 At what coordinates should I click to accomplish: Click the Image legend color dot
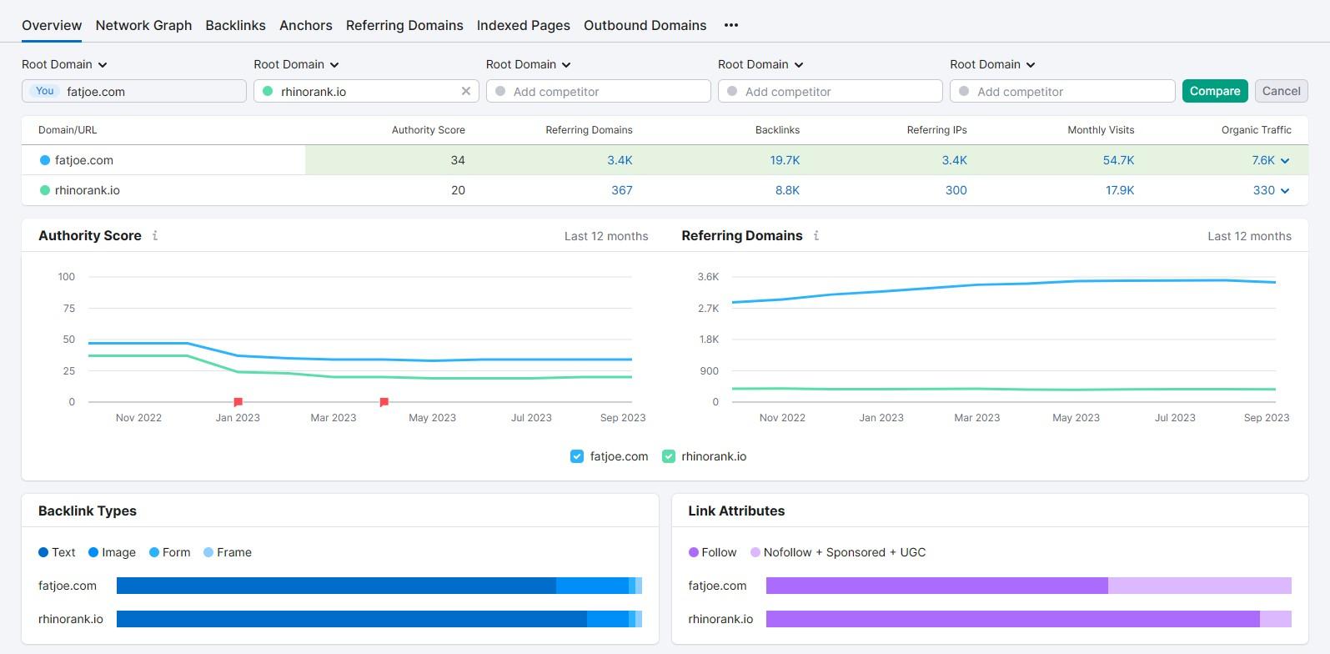click(93, 552)
